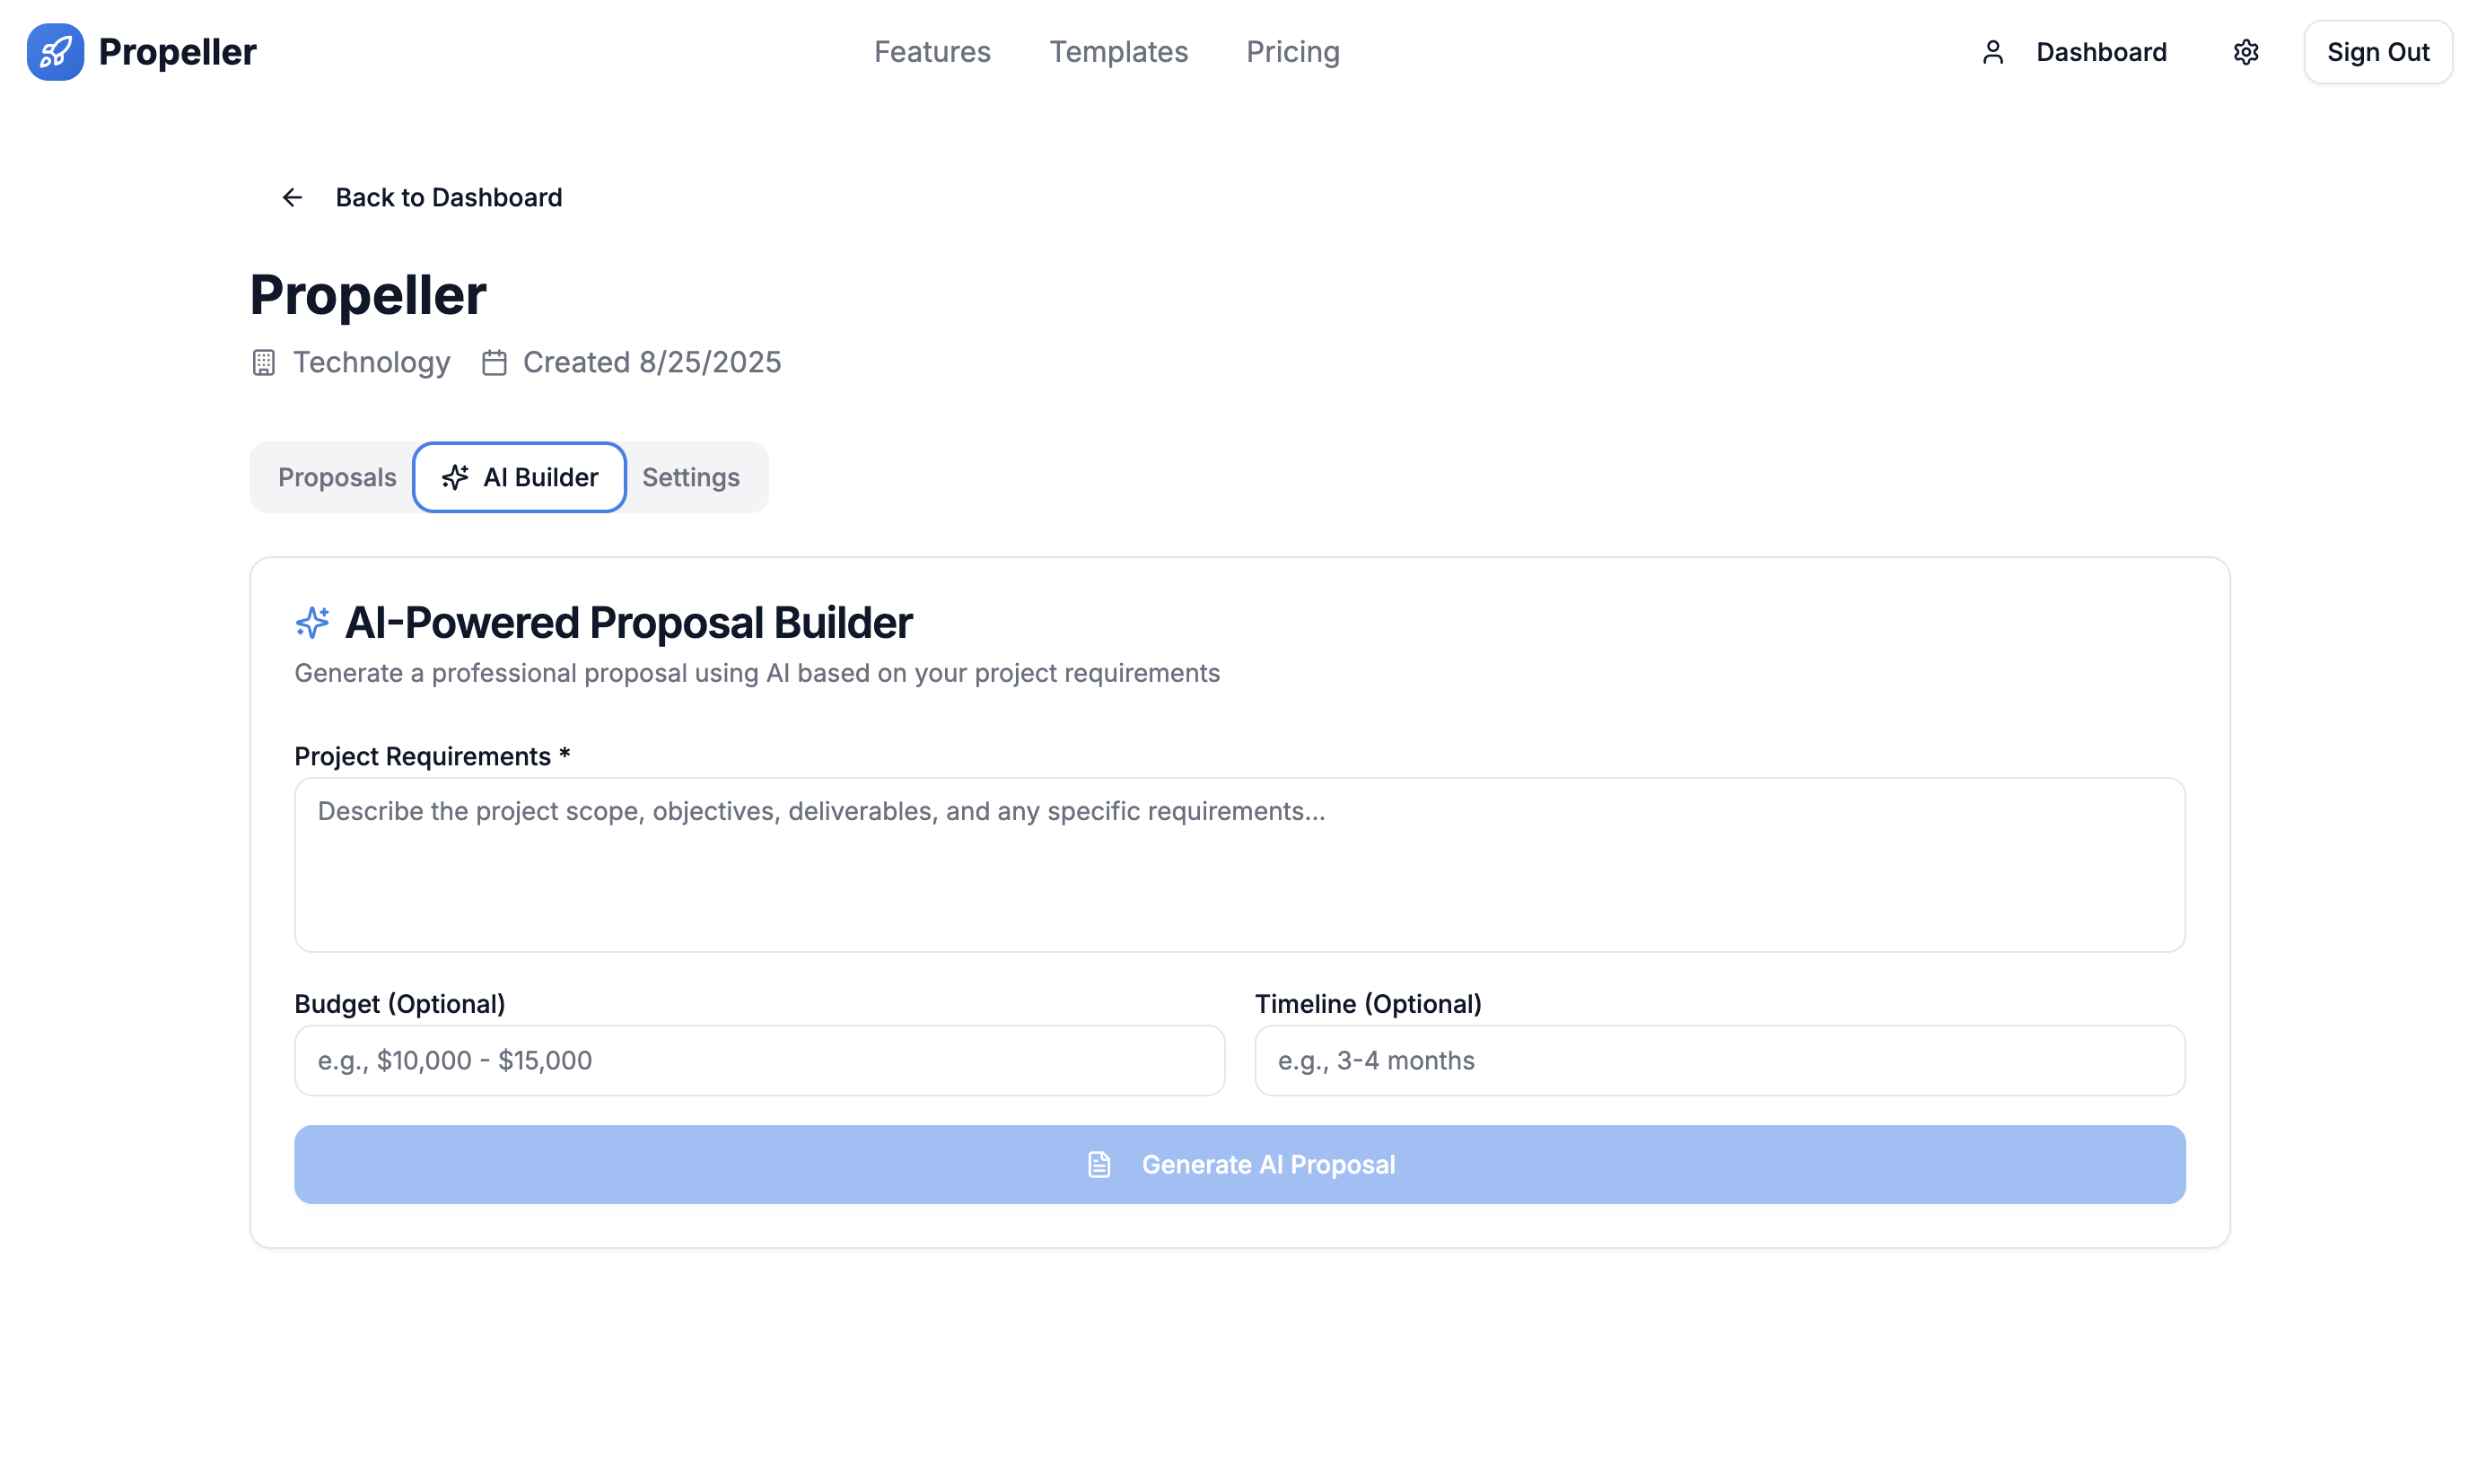
Task: Click the calendar icon beside Created date
Action: 494,362
